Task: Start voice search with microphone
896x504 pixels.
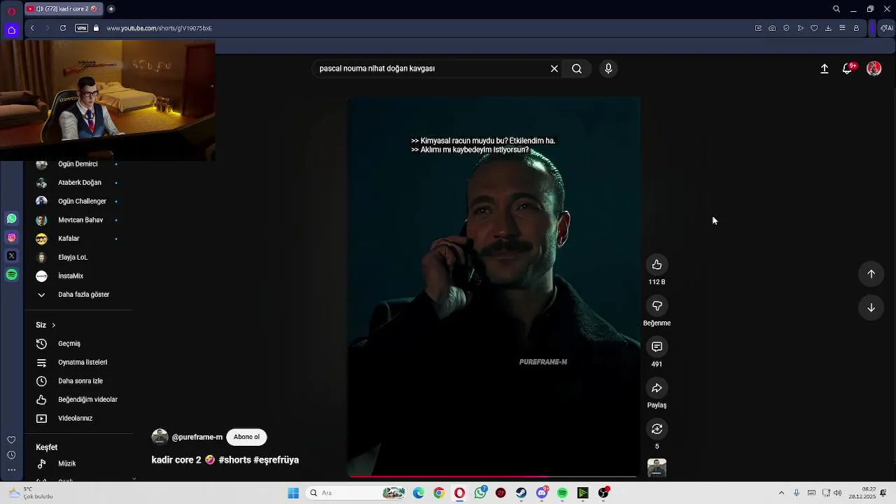Action: click(x=608, y=69)
